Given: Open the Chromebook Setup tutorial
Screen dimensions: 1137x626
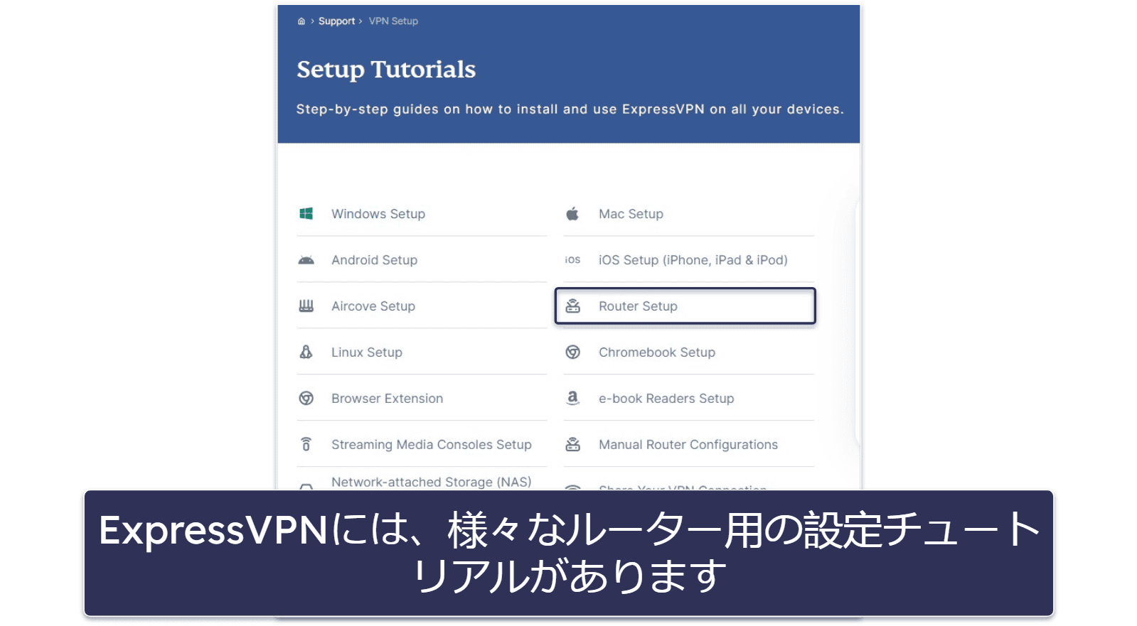Looking at the screenshot, I should click(657, 352).
